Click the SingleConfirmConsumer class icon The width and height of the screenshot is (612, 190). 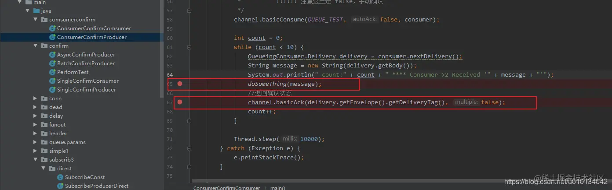point(52,81)
